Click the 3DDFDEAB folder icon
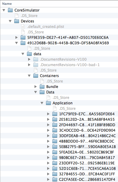The width and height of the screenshot is (118, 182). click(x=55, y=136)
